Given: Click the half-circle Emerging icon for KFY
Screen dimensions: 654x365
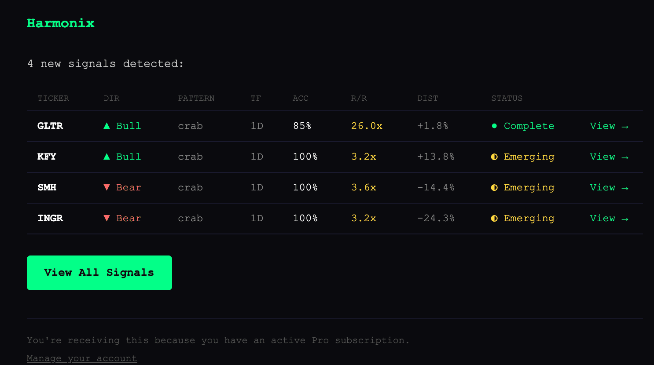Looking at the screenshot, I should pos(494,157).
